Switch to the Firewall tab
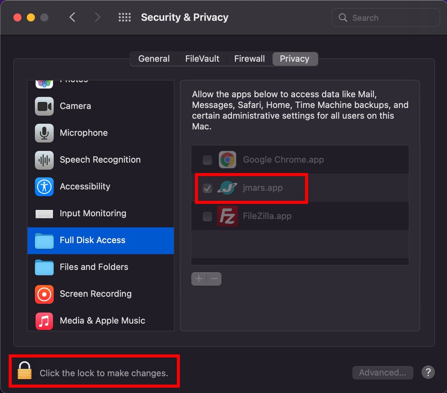 (249, 59)
